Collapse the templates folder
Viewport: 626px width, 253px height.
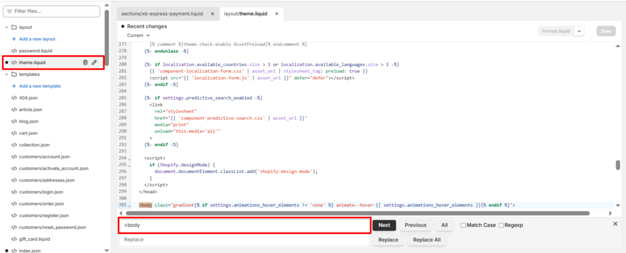point(6,74)
